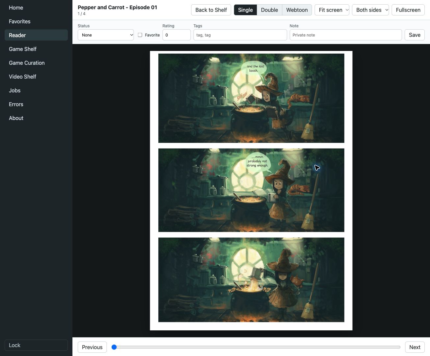Open Game Curation in the sidebar
The height and width of the screenshot is (356, 430).
click(x=36, y=63)
